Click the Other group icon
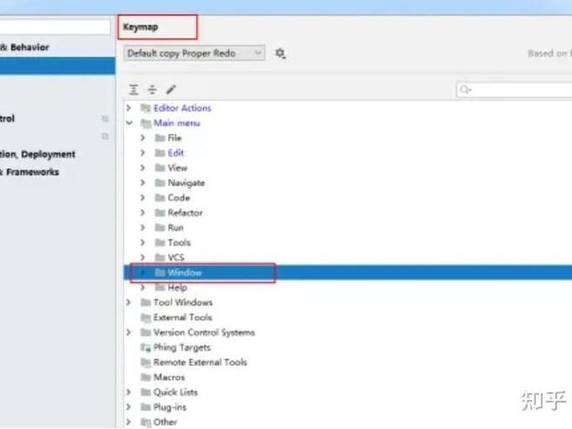Screen dimensions: 572x429 point(146,423)
